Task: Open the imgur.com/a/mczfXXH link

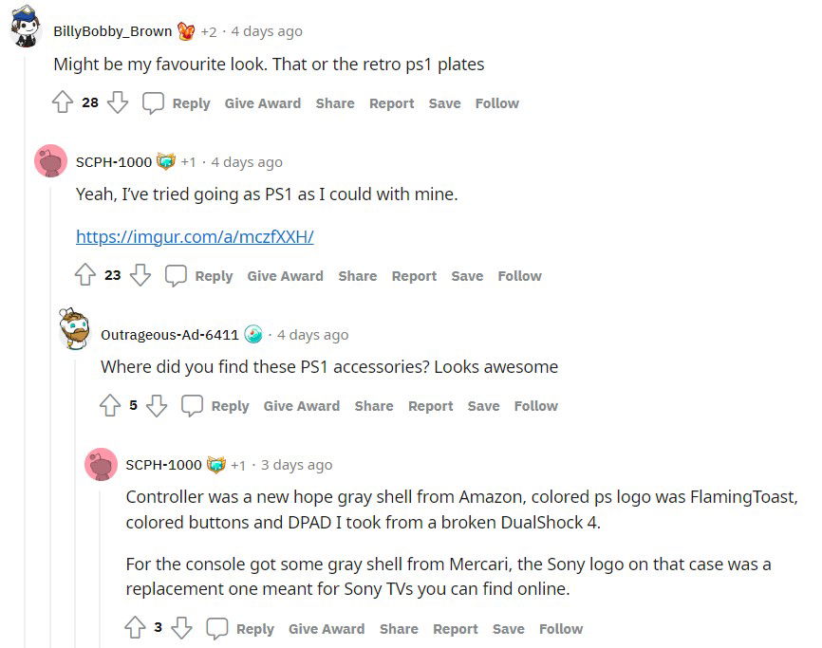Action: (195, 236)
